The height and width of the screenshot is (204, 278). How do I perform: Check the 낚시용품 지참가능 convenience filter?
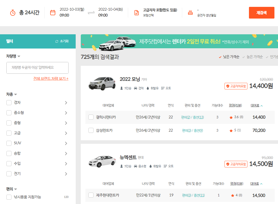9,197
